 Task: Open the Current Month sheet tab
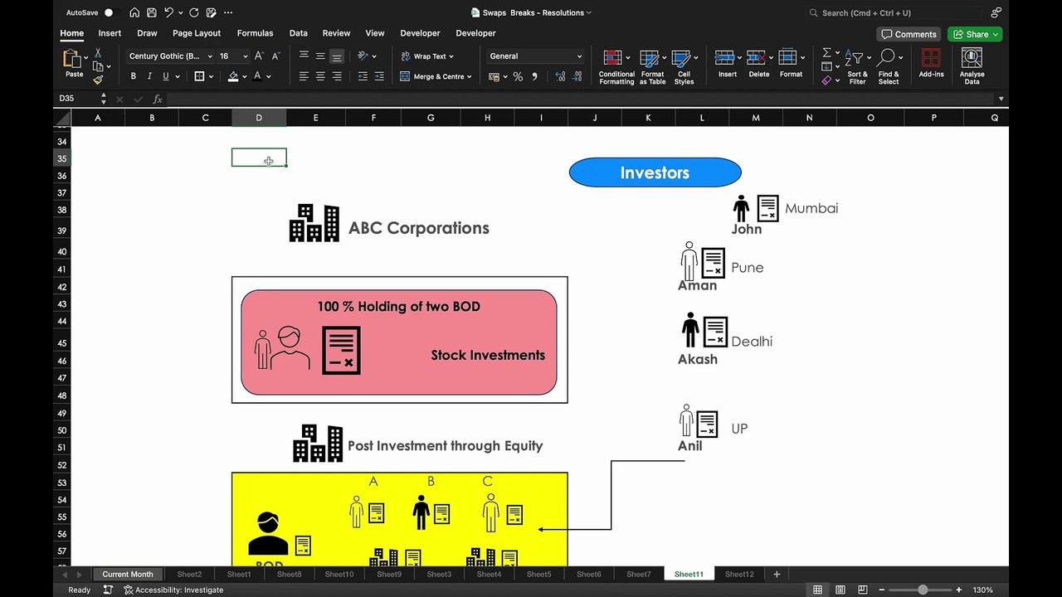click(128, 574)
